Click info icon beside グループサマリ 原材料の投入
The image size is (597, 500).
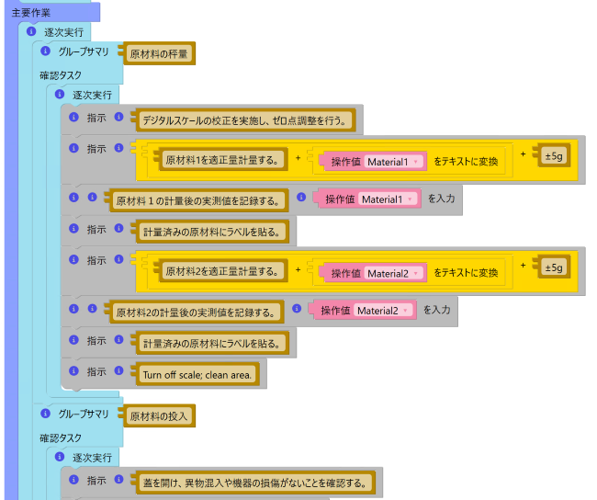click(45, 415)
